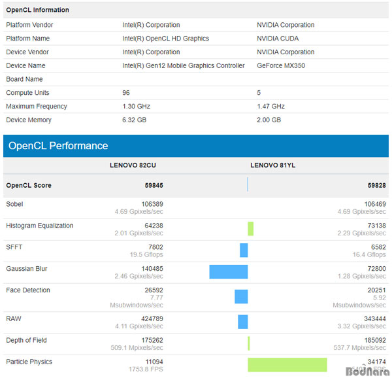Click the Particle Physics label
The height and width of the screenshot is (378, 392).
29,362
